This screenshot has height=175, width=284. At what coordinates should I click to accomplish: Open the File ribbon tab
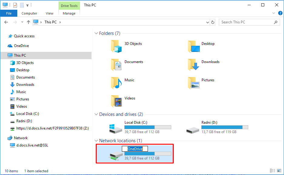[x=9, y=13]
